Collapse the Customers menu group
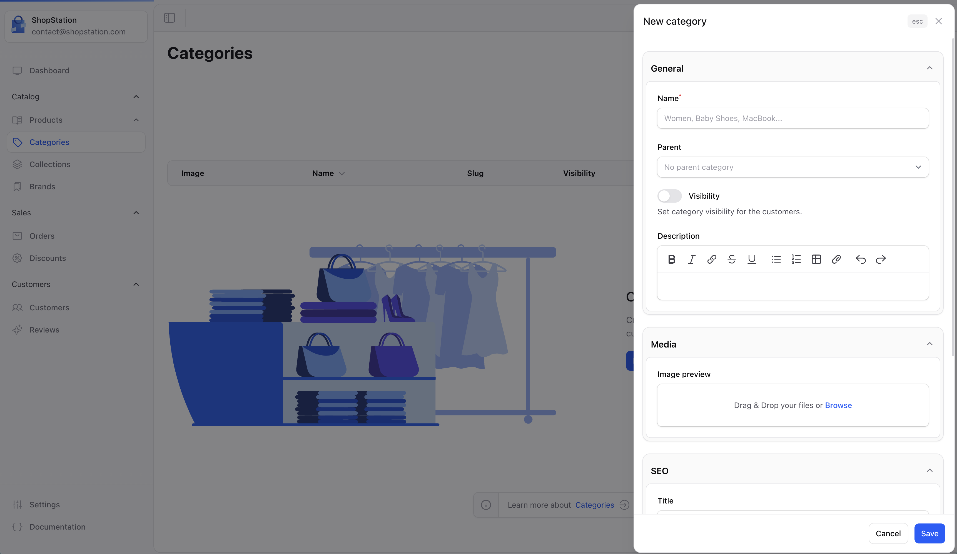 (x=136, y=284)
